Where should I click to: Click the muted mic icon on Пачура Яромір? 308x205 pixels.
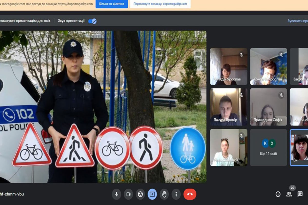click(x=241, y=95)
